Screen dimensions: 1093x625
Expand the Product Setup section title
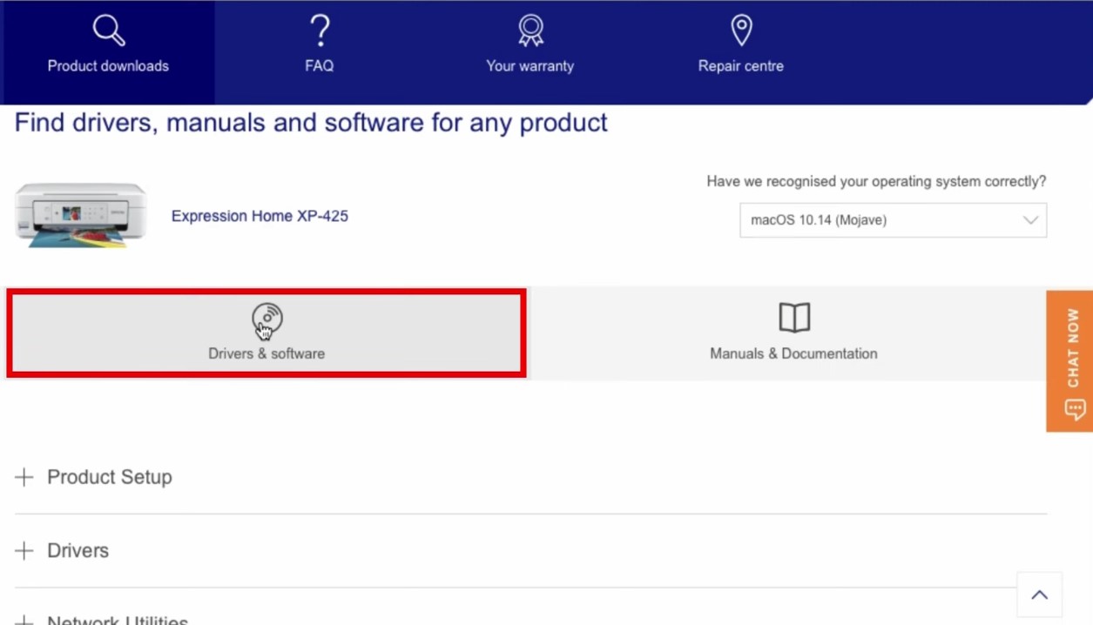110,477
